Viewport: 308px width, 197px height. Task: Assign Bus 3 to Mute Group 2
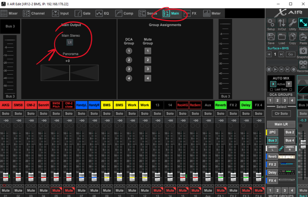pos(148,60)
